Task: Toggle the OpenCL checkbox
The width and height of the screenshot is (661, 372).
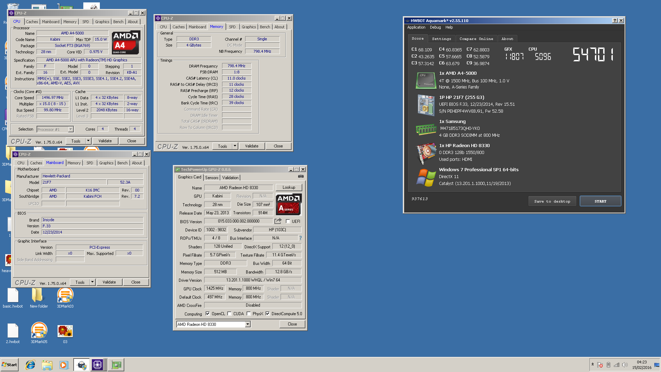Action: coord(208,313)
